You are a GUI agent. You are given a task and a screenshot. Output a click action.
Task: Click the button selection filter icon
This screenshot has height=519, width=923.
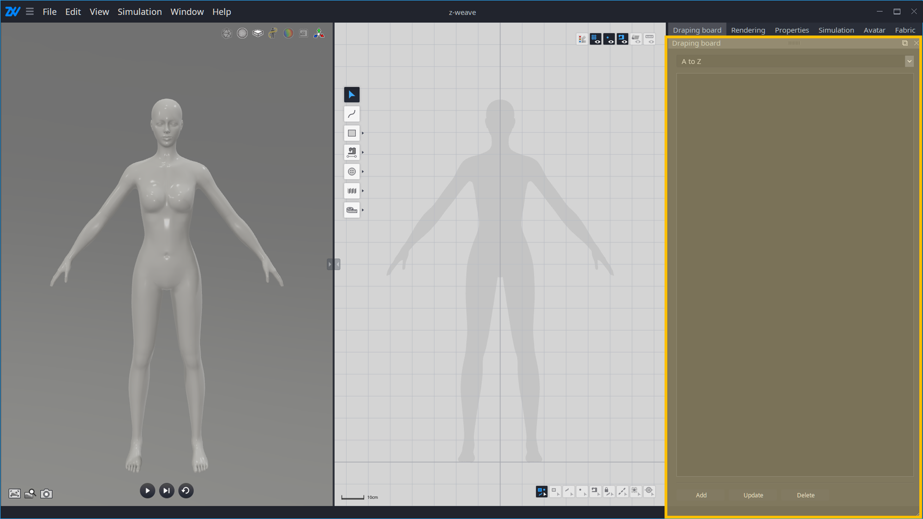point(649,491)
